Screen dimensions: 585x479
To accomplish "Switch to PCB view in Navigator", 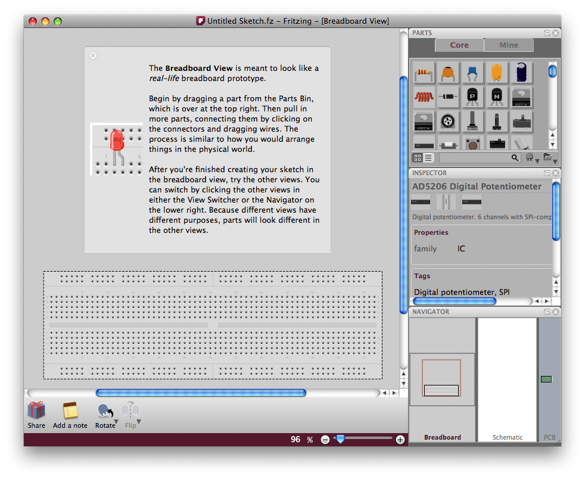I will point(550,380).
